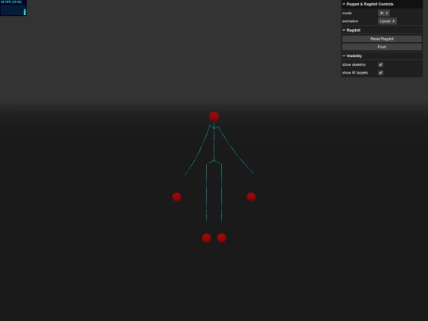Open the mode dropdown showing IK

pyautogui.click(x=384, y=13)
